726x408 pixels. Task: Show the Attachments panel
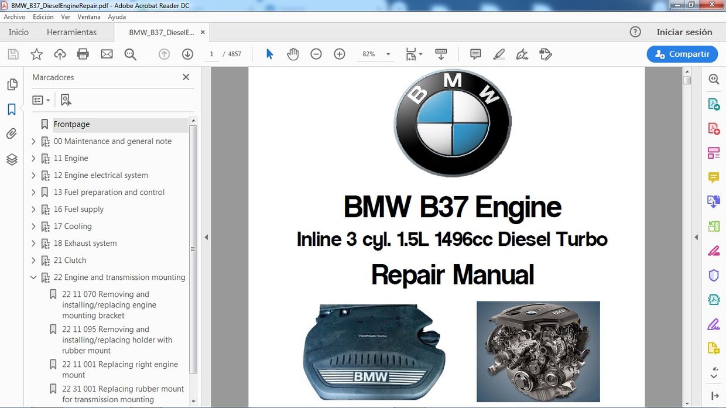coord(12,133)
